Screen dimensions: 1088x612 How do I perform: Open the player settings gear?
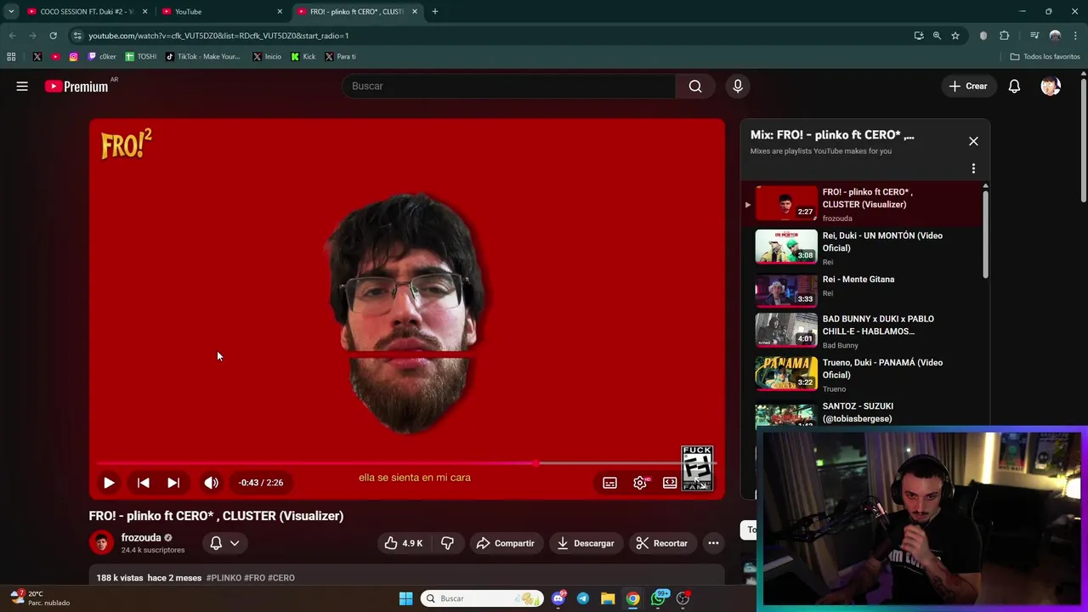(x=640, y=483)
